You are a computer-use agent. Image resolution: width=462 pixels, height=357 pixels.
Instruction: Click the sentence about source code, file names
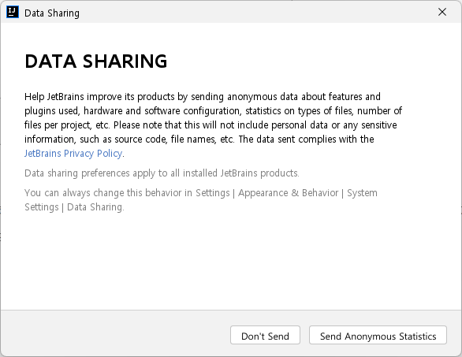click(x=129, y=139)
